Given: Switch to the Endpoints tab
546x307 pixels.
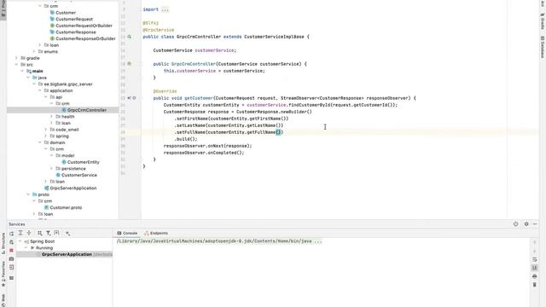Looking at the screenshot, I should tap(156, 233).
